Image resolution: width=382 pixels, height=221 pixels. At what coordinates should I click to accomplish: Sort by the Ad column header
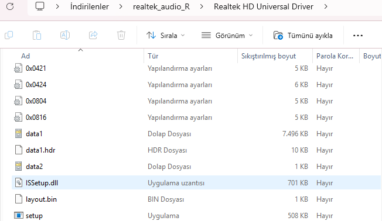pos(25,56)
